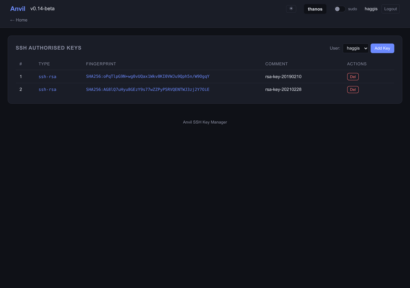
Task: Click the Add Key button
Action: (x=382, y=48)
